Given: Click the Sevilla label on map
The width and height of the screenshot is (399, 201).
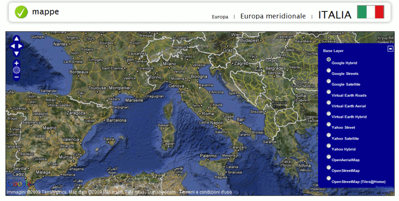Looking at the screenshot, I should point(20,168).
